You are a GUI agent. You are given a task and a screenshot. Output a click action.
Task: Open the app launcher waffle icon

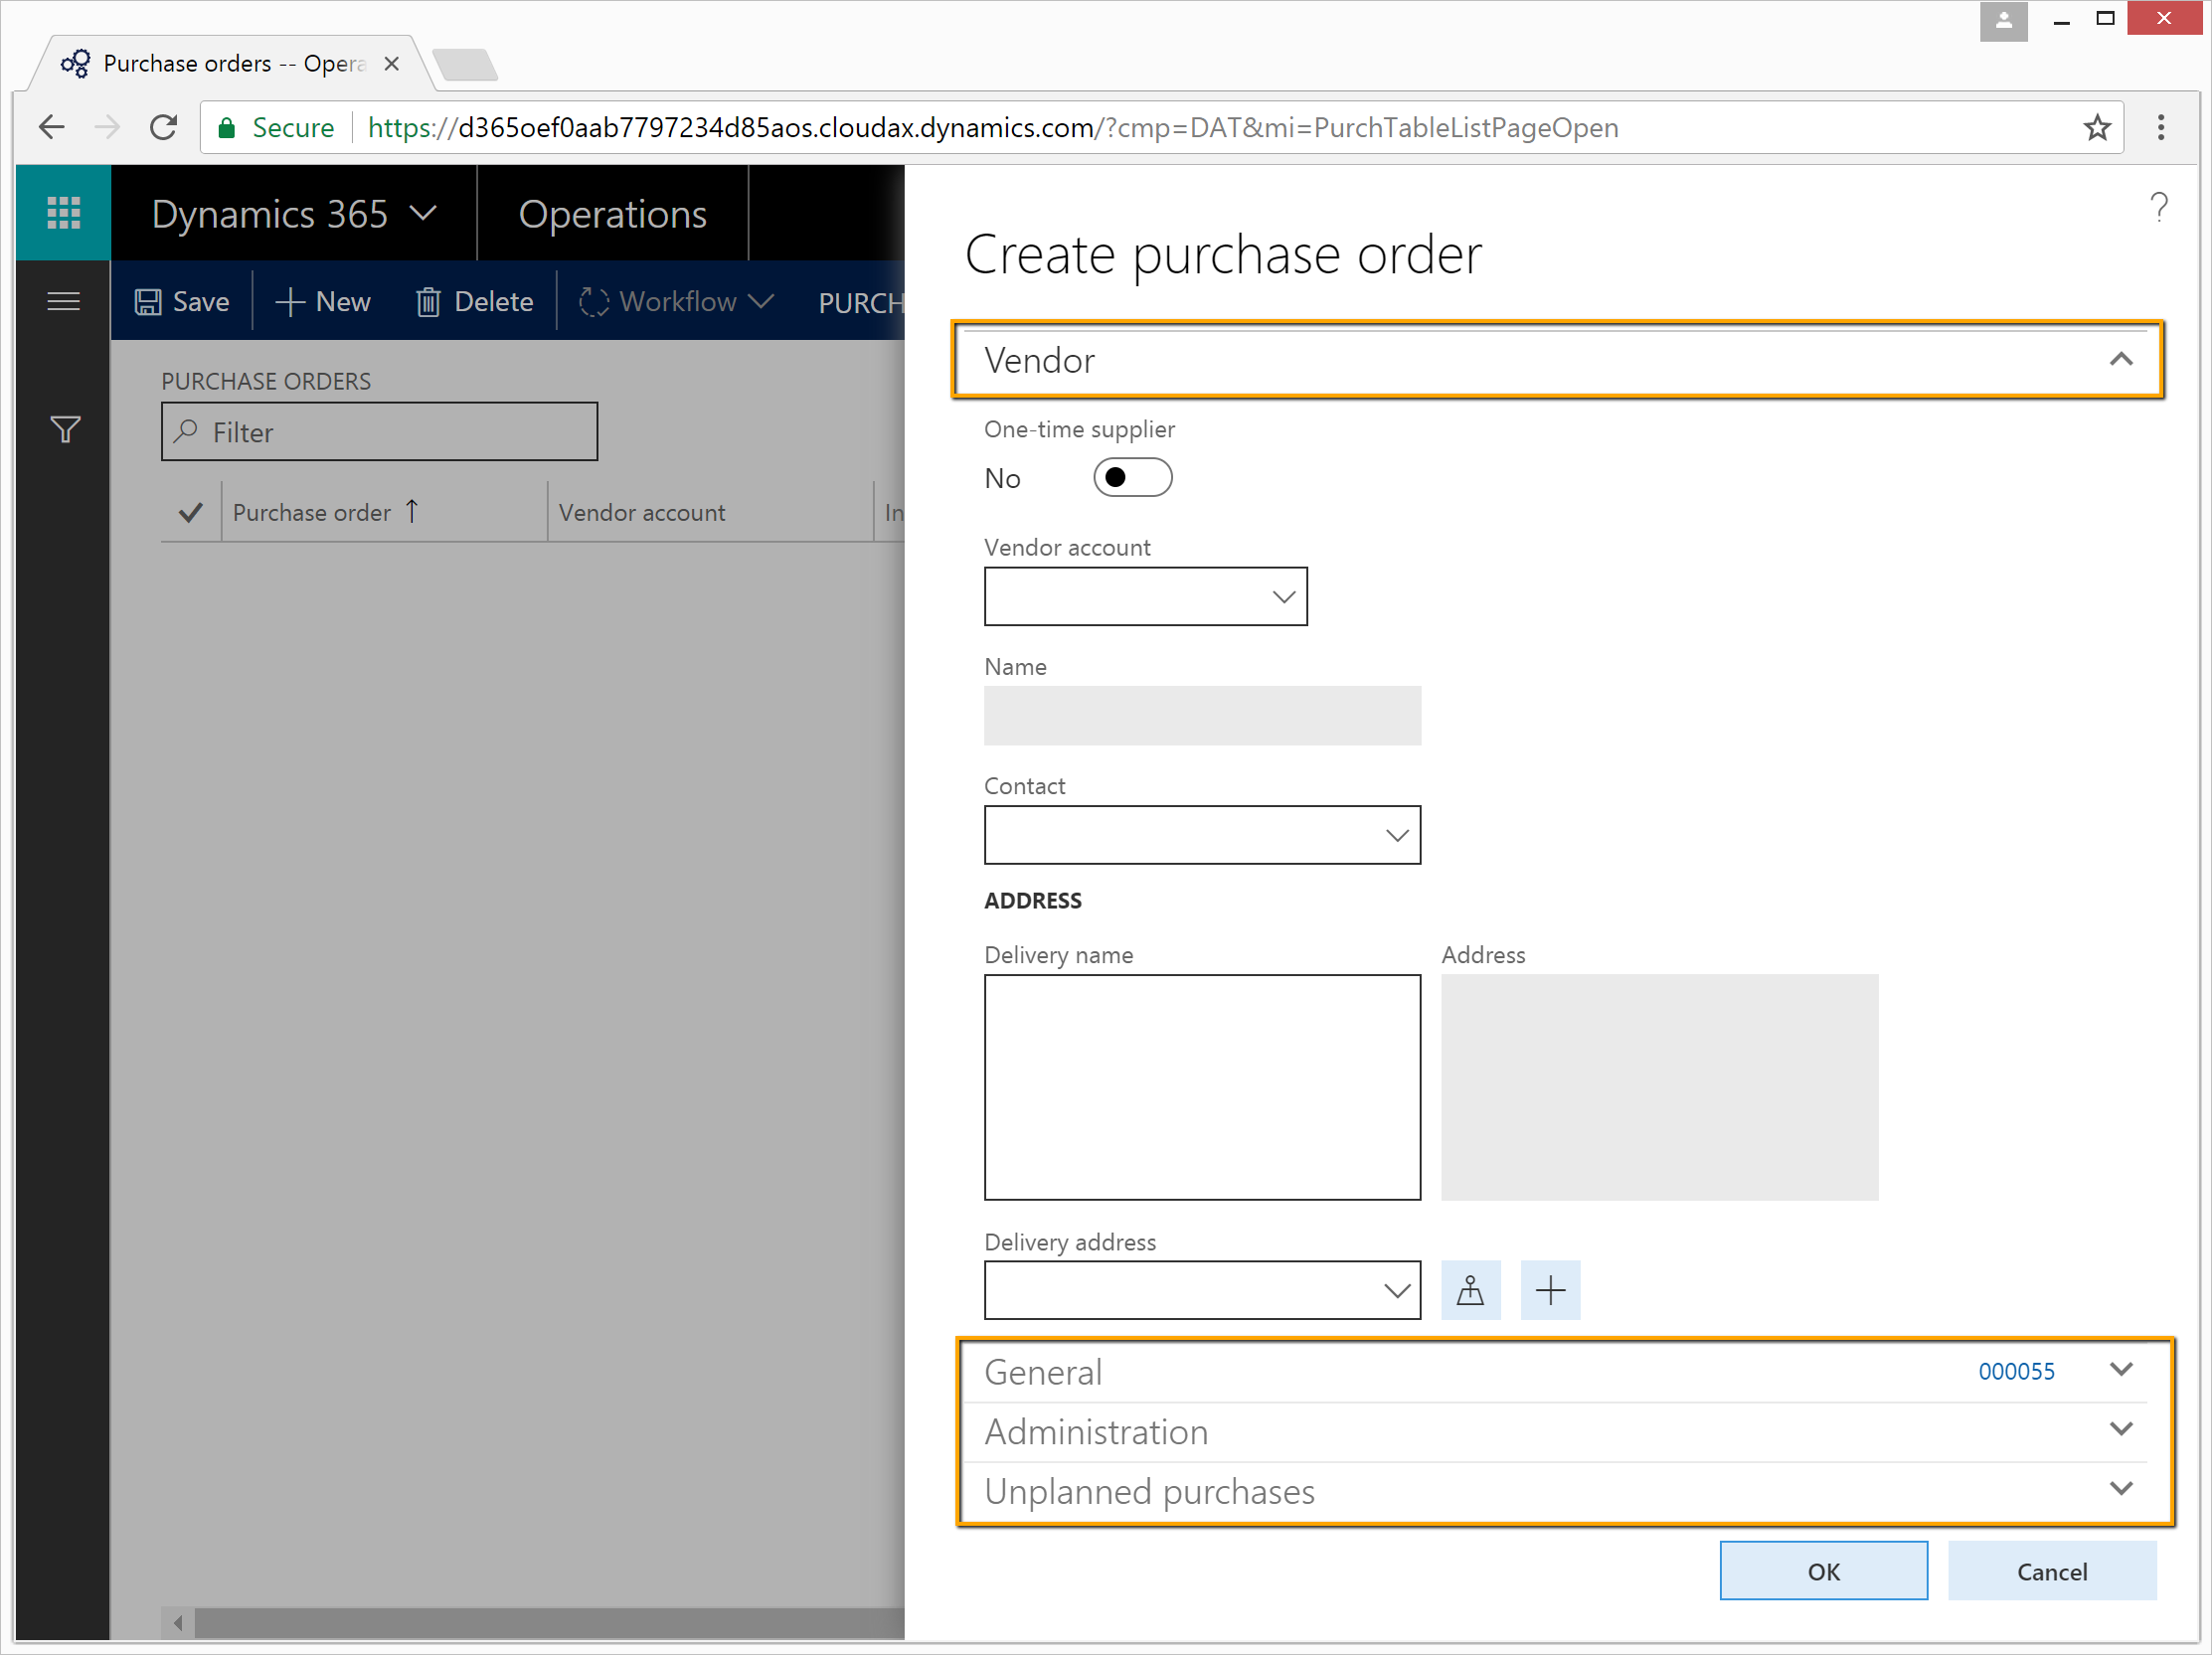[x=63, y=213]
